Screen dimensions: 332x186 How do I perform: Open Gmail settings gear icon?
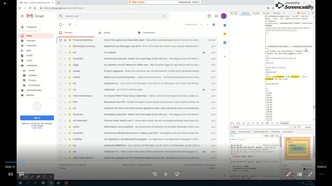[x=214, y=25]
